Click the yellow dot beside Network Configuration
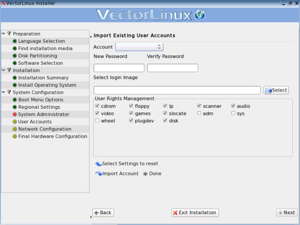Viewport: 300px width, 225px height. (x=15, y=129)
